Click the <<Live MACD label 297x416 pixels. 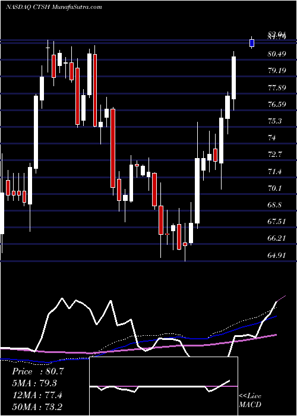coord(250,400)
